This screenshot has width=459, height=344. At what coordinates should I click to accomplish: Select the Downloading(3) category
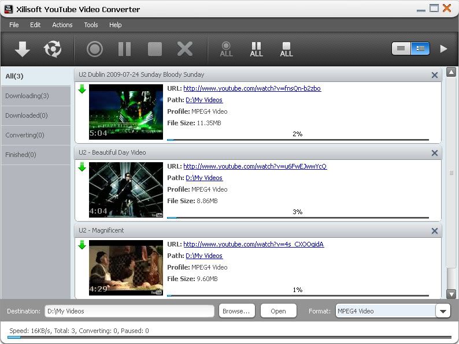pyautogui.click(x=36, y=96)
